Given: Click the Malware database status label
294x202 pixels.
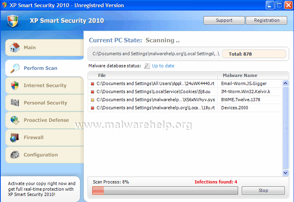Looking at the screenshot, I should [x=115, y=66].
